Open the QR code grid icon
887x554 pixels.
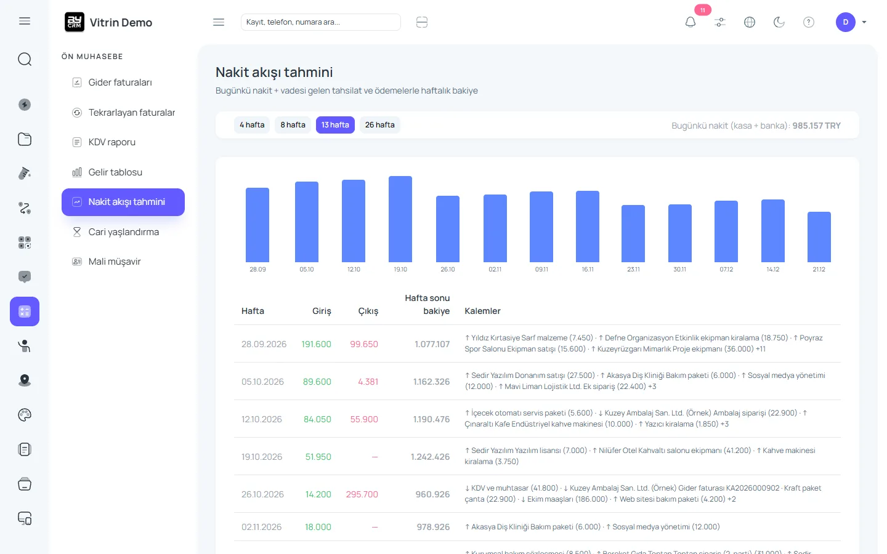(25, 243)
